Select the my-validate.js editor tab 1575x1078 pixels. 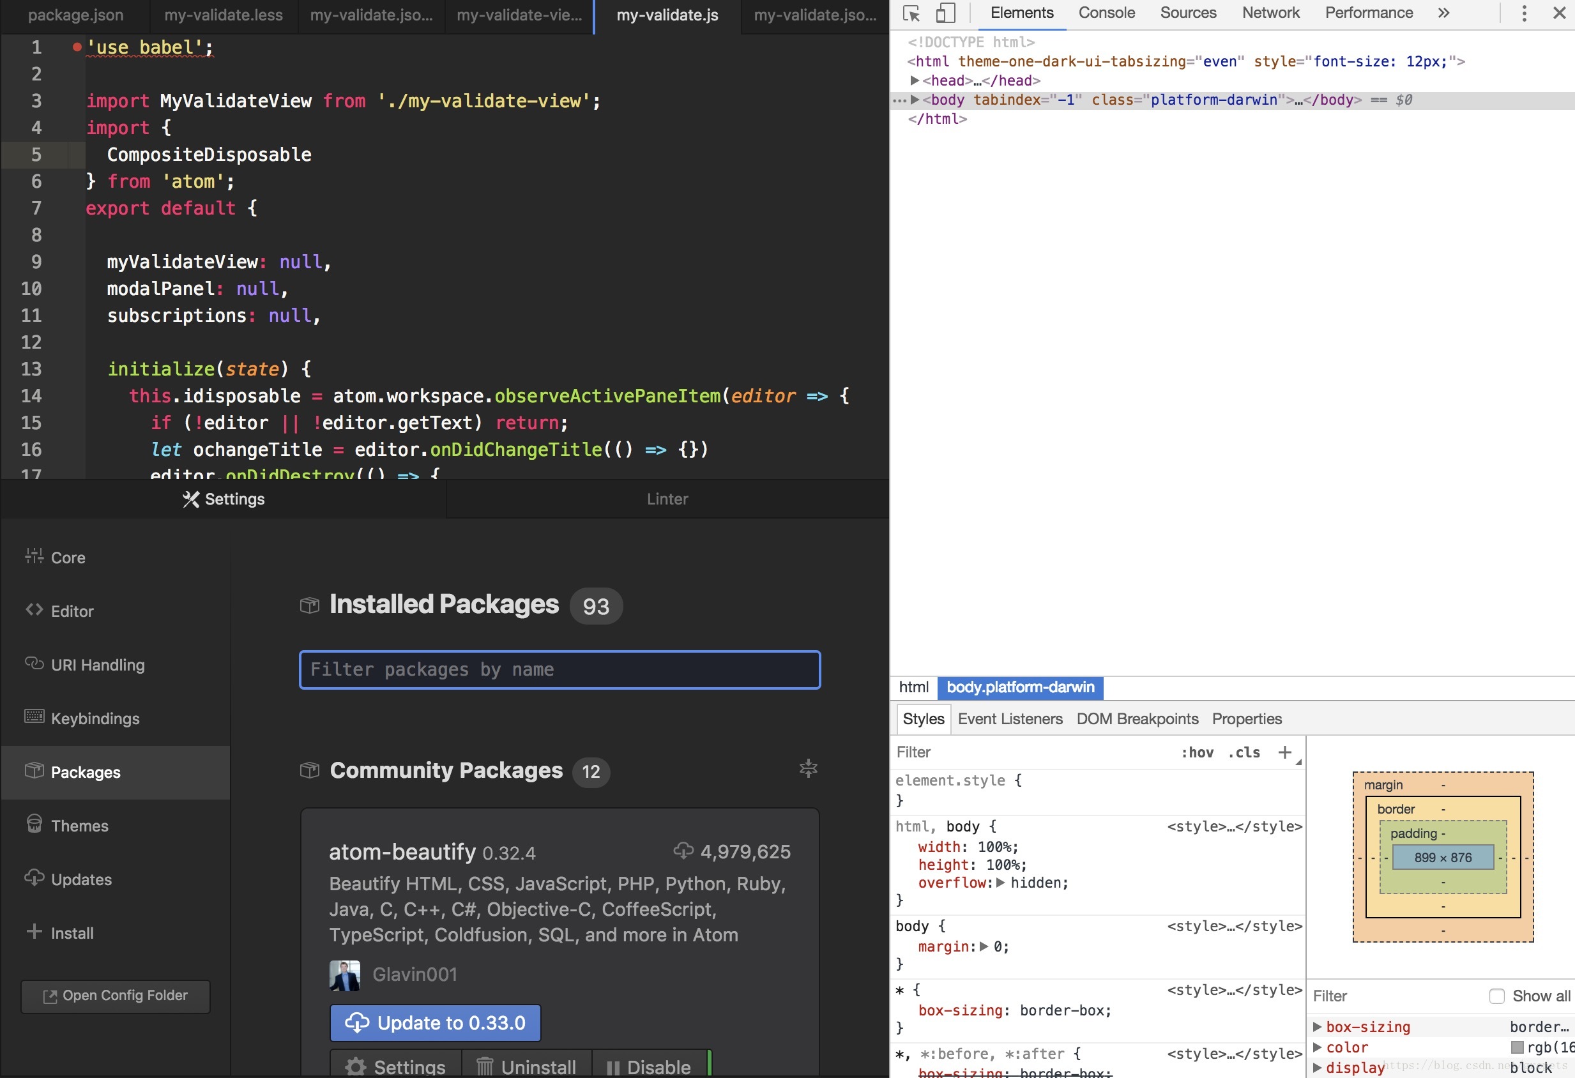[667, 15]
